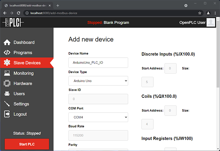
Task: Click the Discrete Inputs Start Address field
Action: click(170, 68)
